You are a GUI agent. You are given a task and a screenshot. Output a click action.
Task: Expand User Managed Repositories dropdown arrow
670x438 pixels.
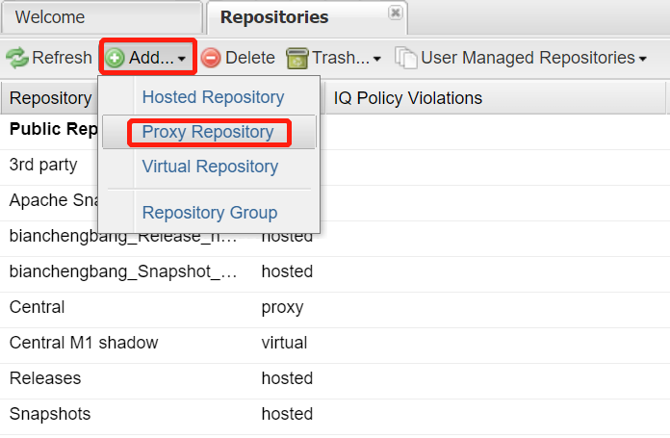point(642,59)
